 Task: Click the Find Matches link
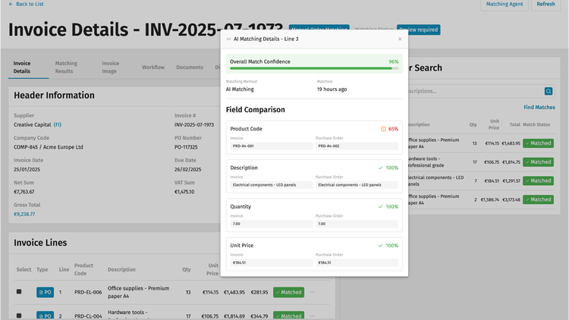(539, 108)
